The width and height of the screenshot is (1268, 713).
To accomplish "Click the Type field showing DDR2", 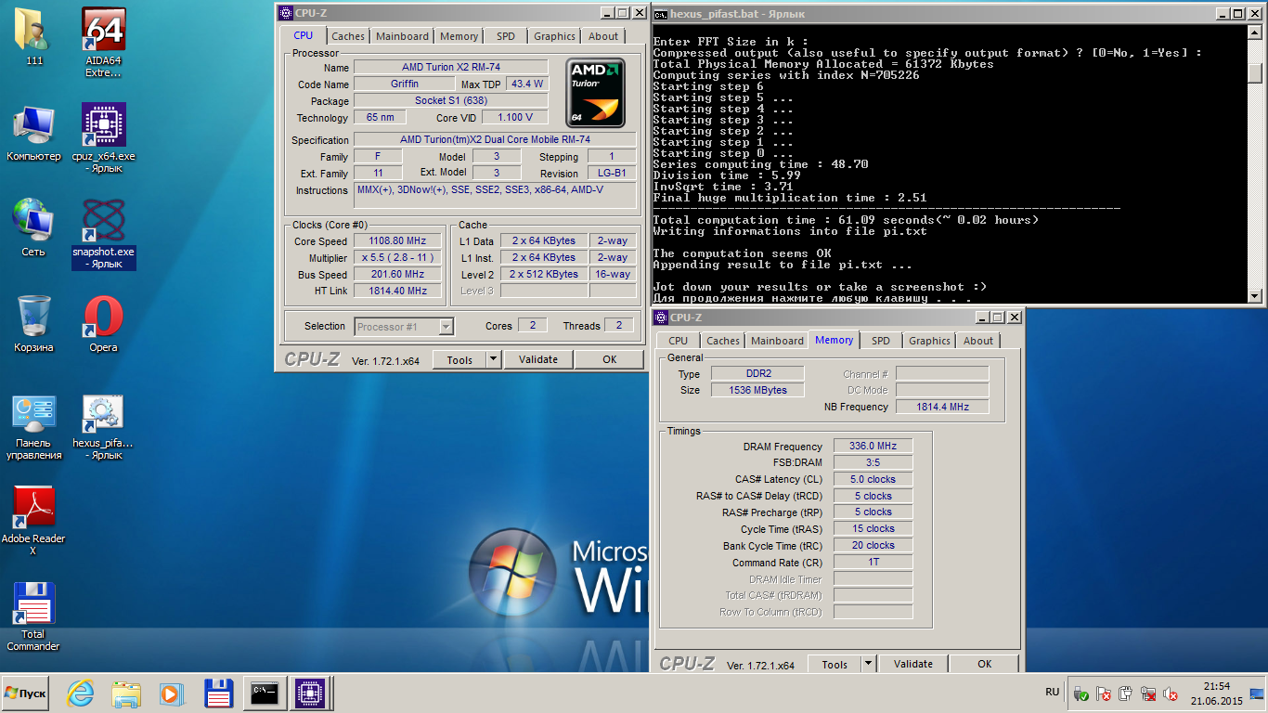I will (759, 373).
